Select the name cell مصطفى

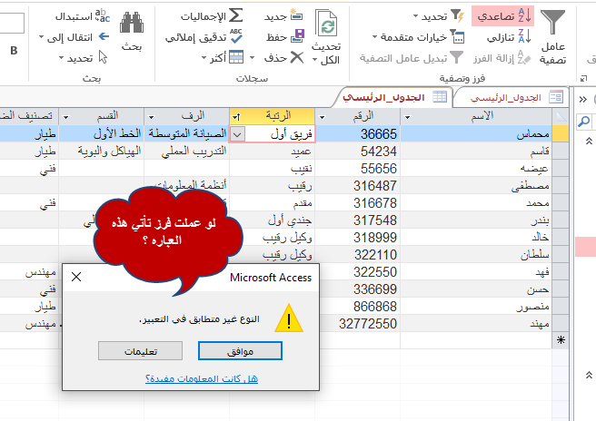click(x=476, y=186)
